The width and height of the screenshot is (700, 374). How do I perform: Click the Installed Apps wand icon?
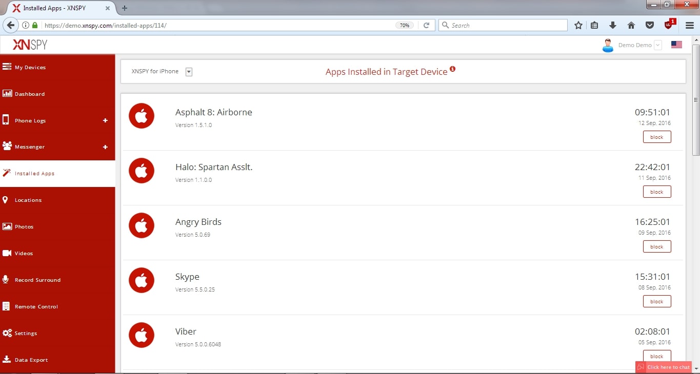(x=7, y=173)
